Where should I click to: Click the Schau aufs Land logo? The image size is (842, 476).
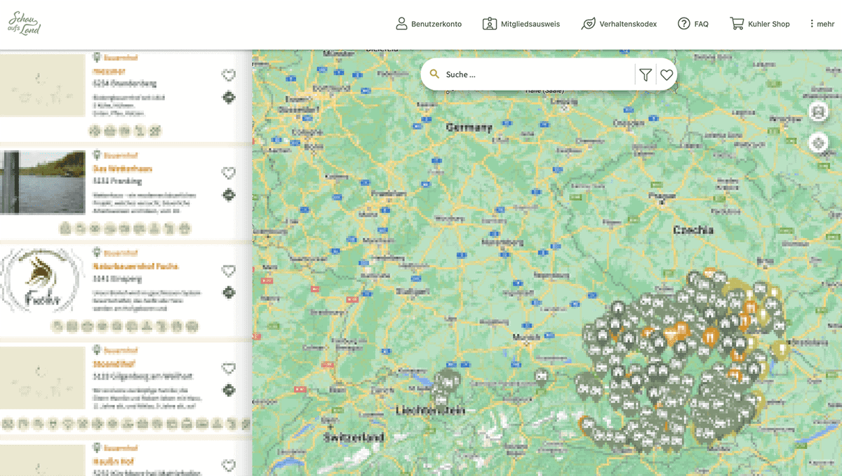[x=25, y=22]
